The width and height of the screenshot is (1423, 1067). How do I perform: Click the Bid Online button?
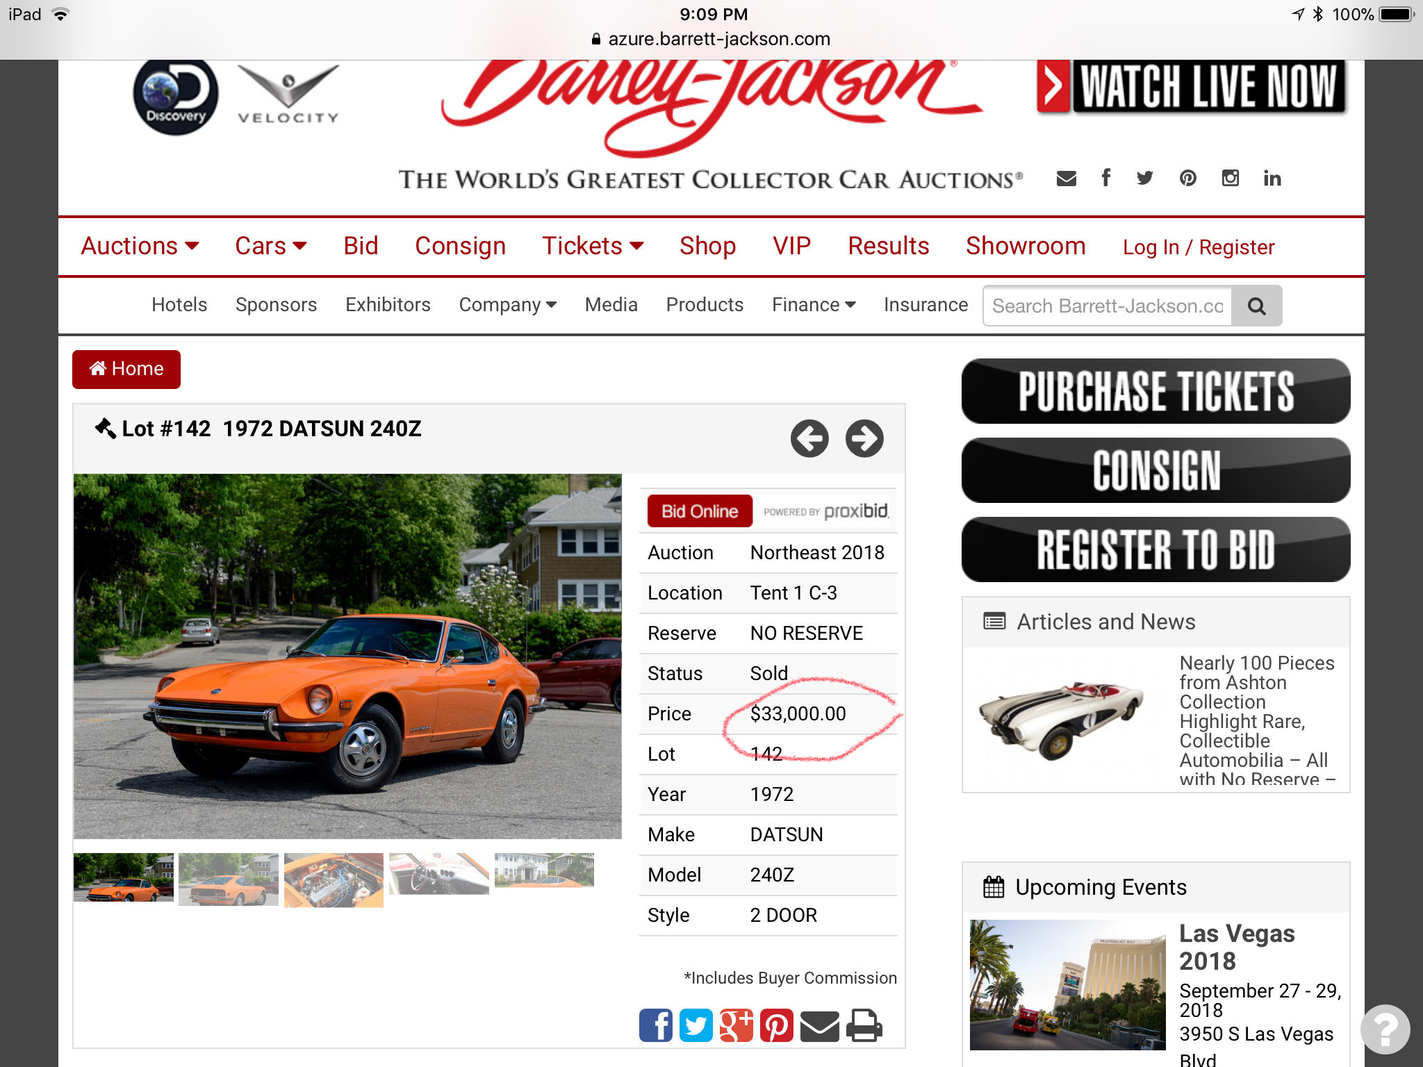tap(700, 511)
